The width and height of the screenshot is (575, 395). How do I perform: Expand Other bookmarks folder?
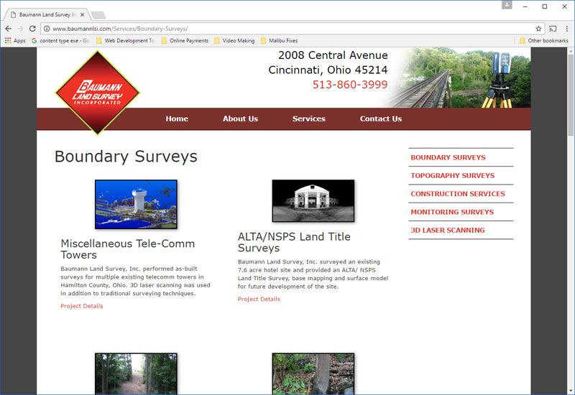tap(544, 41)
